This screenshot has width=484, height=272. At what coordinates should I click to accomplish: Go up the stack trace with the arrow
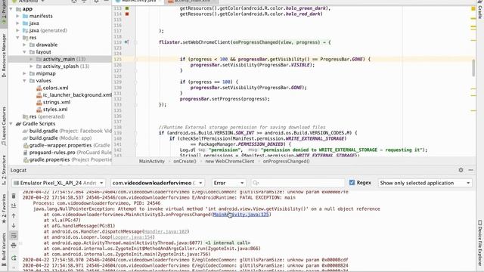coord(14,216)
